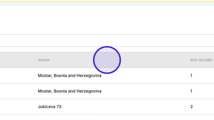The height and width of the screenshot is (120, 214).
Task: Click the light gray strip below yellow bar
Action: tap(107, 4)
